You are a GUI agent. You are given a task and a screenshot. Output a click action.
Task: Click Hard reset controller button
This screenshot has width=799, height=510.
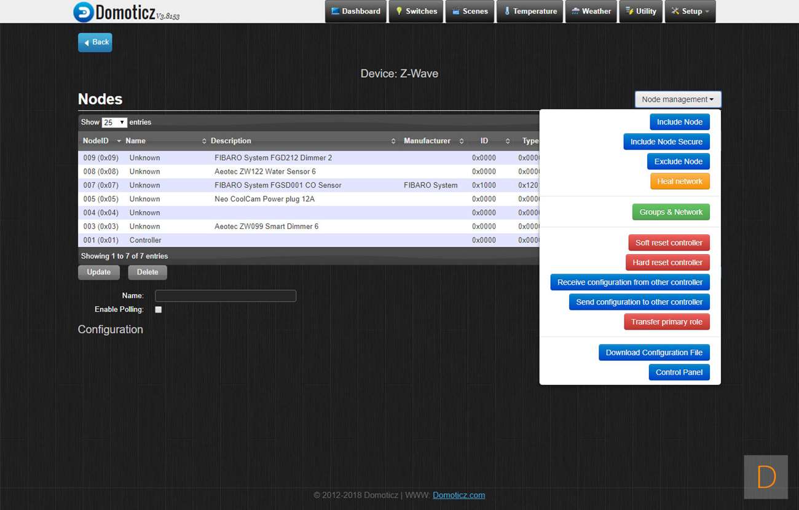667,263
